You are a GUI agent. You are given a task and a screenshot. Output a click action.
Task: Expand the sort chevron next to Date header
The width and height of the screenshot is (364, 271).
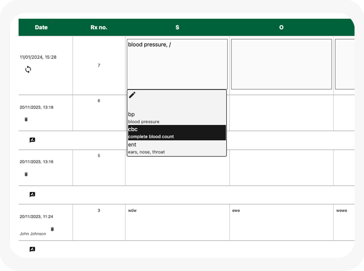[52, 23]
